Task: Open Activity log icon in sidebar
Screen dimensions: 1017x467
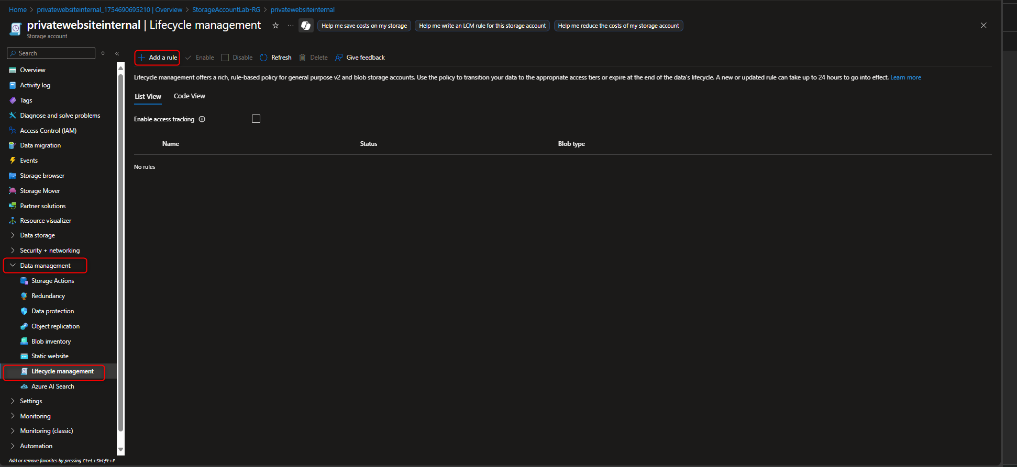Action: pos(13,85)
